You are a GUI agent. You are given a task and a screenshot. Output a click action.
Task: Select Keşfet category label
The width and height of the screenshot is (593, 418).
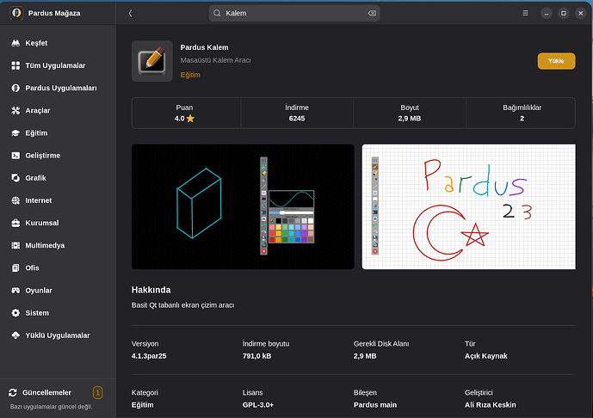click(36, 43)
